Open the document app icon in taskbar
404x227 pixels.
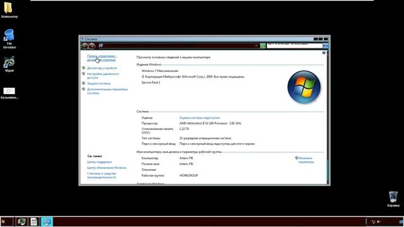33,221
